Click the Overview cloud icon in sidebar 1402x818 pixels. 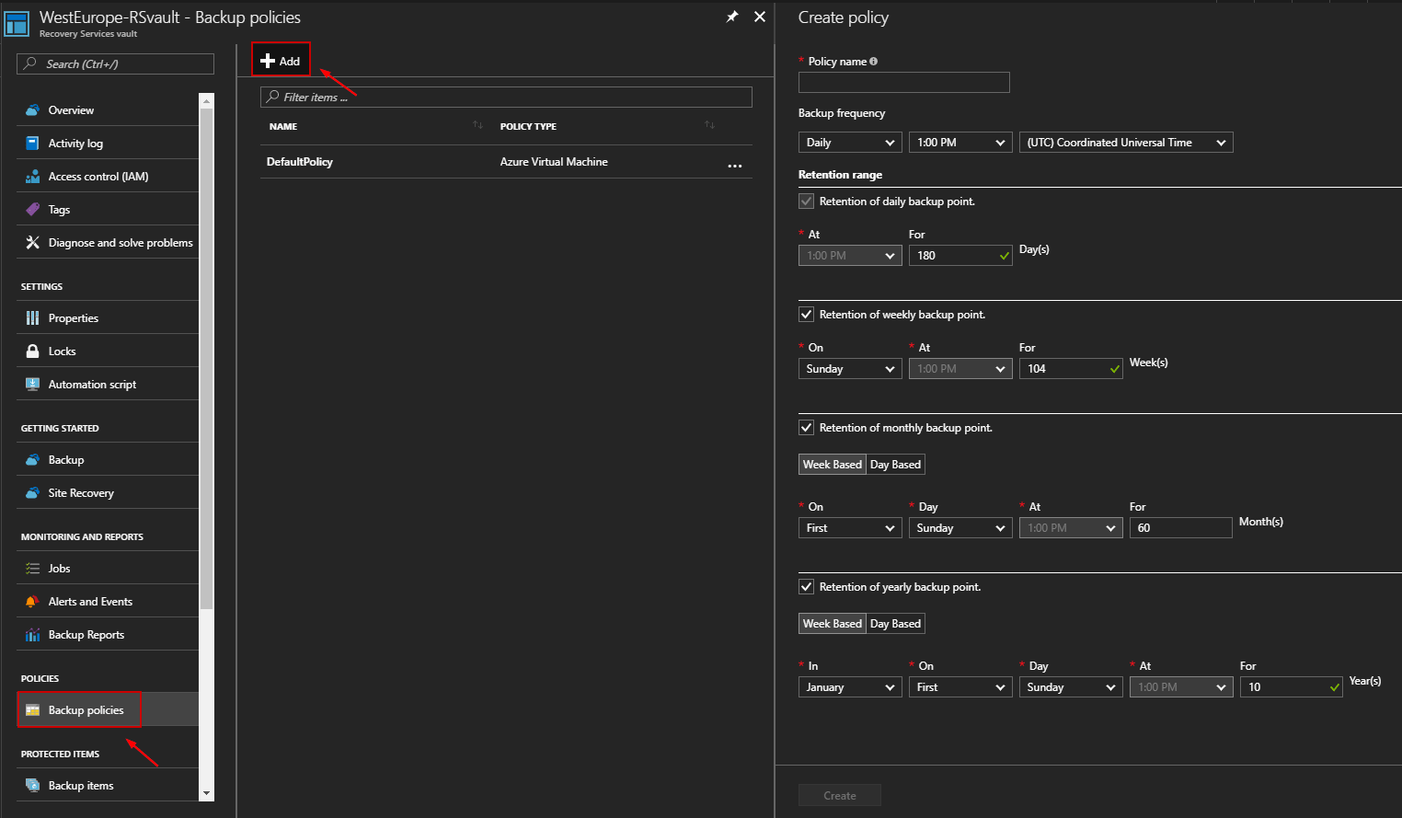32,110
